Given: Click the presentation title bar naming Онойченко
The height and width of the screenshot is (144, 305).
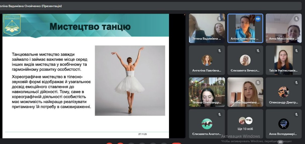Looking at the screenshot, I should point(31,6).
